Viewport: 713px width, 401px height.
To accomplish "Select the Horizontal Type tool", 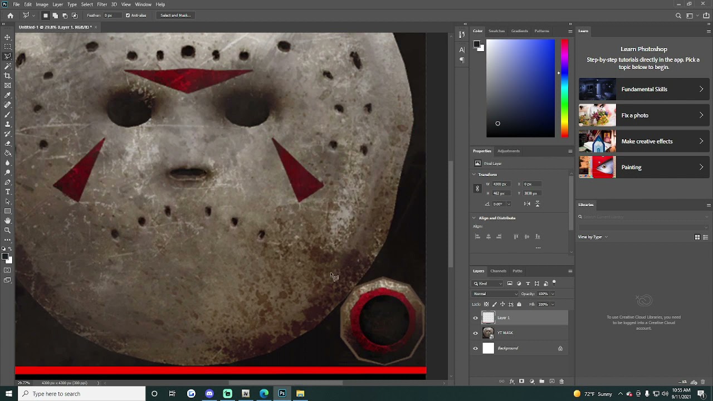I will click(x=8, y=192).
